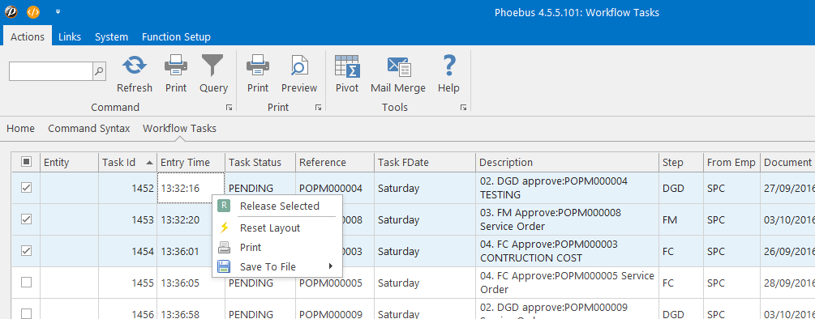This screenshot has height=319, width=815.
Task: Open the quick access toolbar dropdown arrow
Action: (58, 11)
